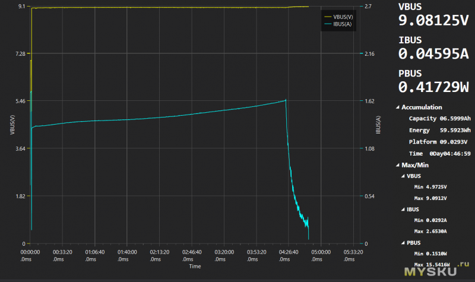Collapse the IBUS group under Max/Min
475x282 pixels.
[x=401, y=209]
